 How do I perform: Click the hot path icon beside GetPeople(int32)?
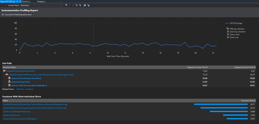[x=5, y=71]
